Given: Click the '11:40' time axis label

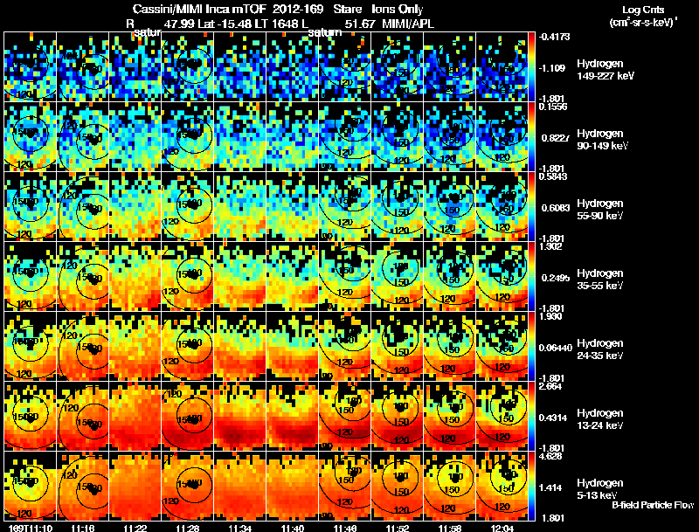Looking at the screenshot, I should tap(293, 529).
